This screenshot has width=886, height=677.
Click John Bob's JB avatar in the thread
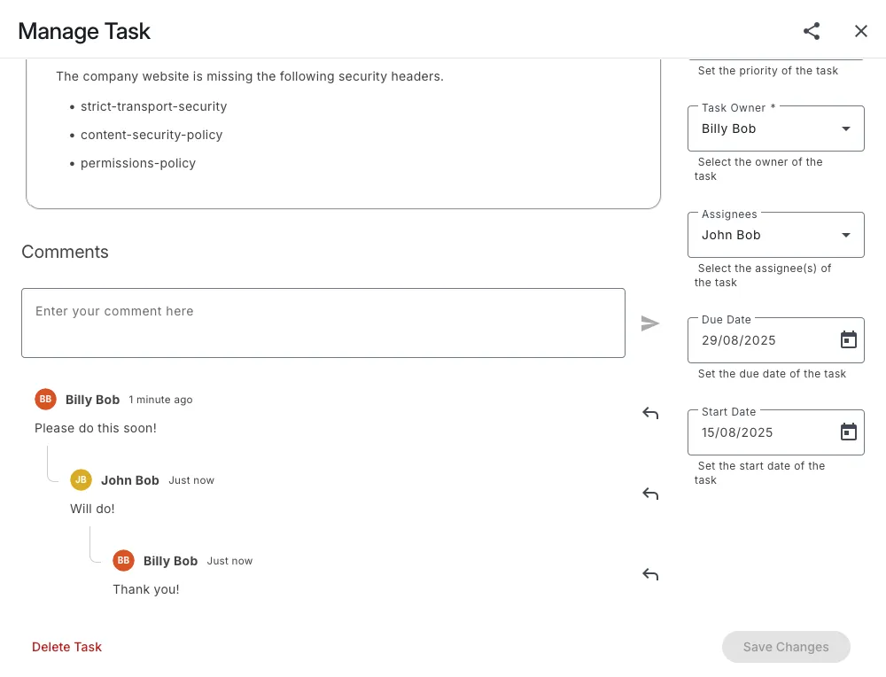[81, 479]
